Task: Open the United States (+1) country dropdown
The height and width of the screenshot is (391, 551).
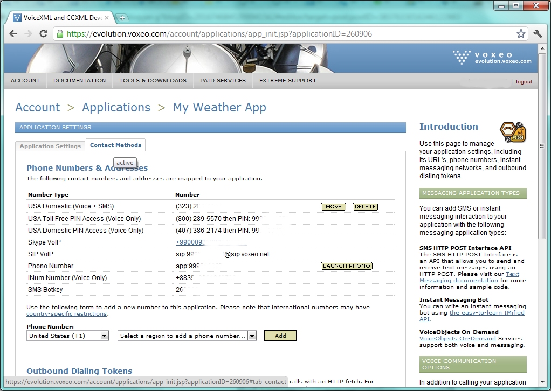Action: point(68,336)
